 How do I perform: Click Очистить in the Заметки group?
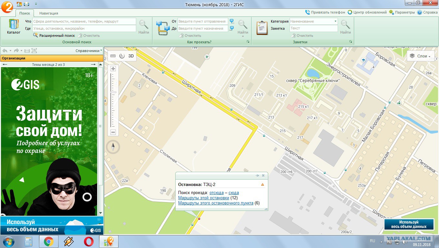(302, 36)
